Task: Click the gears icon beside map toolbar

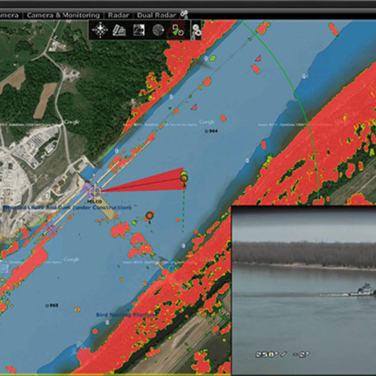Action: click(196, 31)
